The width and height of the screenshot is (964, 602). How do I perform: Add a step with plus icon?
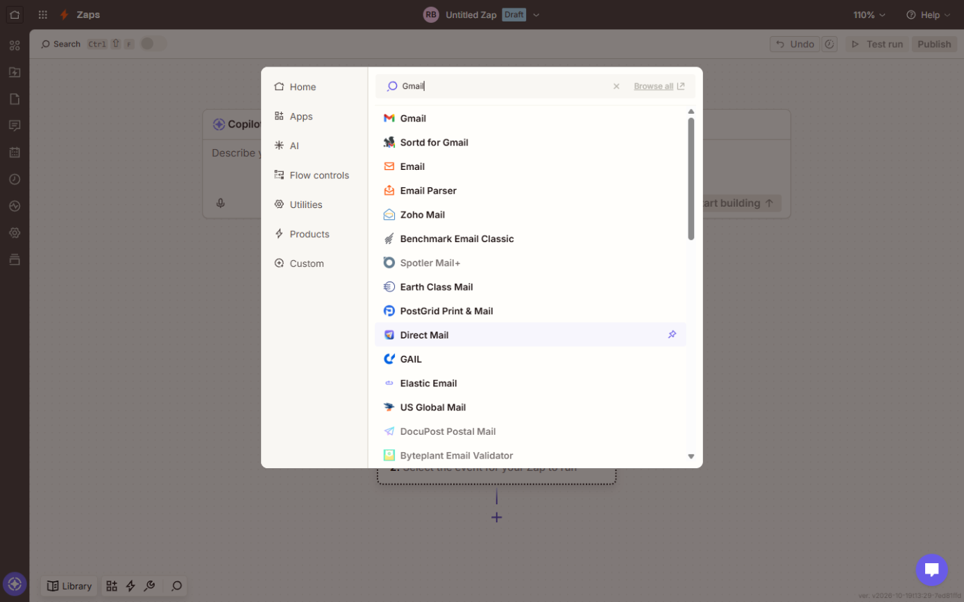tap(496, 517)
